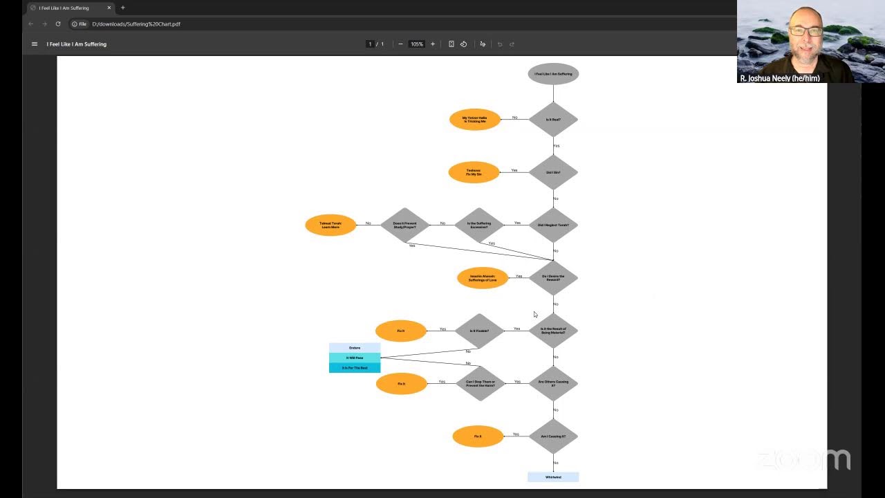Click the 'Fix It' oval beside 'Is It Fixable?'
This screenshot has width=885, height=498.
coord(401,331)
